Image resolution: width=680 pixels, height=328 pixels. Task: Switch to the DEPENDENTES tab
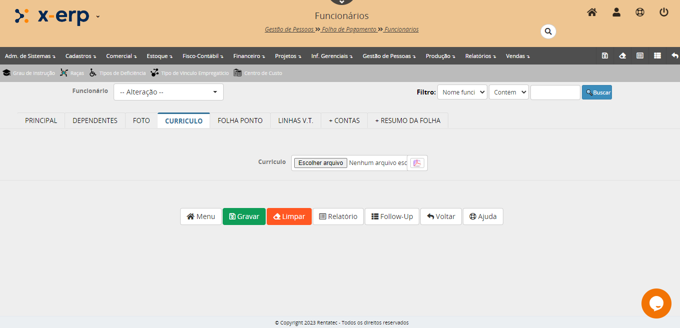coord(95,120)
